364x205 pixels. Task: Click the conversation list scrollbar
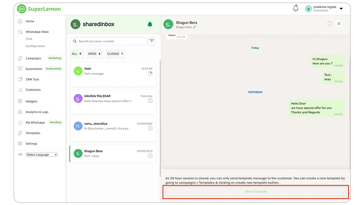pos(160,118)
